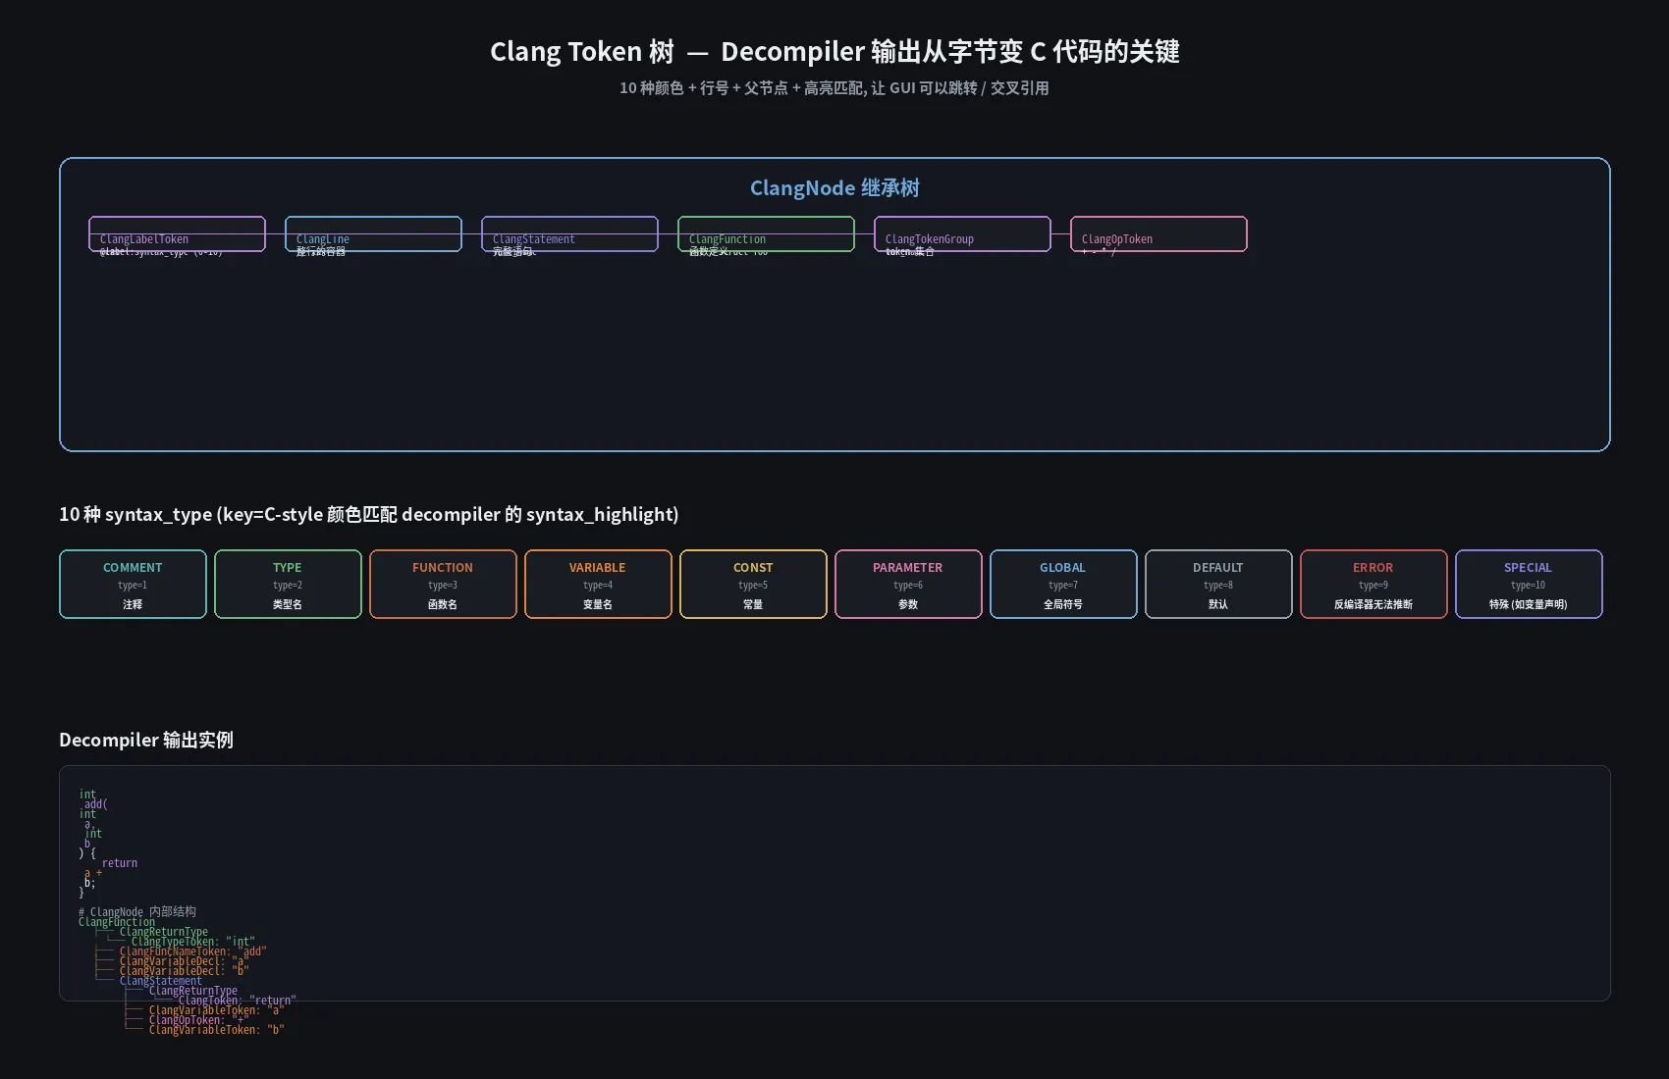Screen dimensions: 1669x1079
Task: Click the ClangLabelToken node box
Action: [177, 234]
